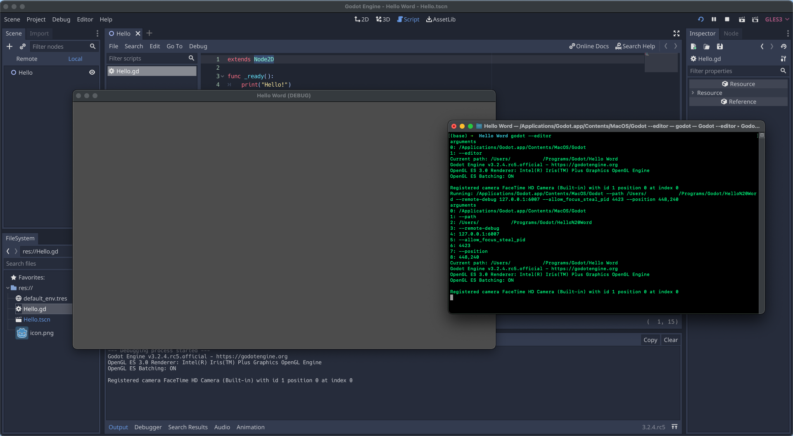Open Inspector dock options menu
Image resolution: width=793 pixels, height=436 pixels.
pos(788,33)
